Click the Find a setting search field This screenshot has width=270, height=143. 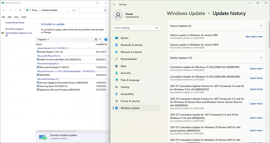coord(136,28)
